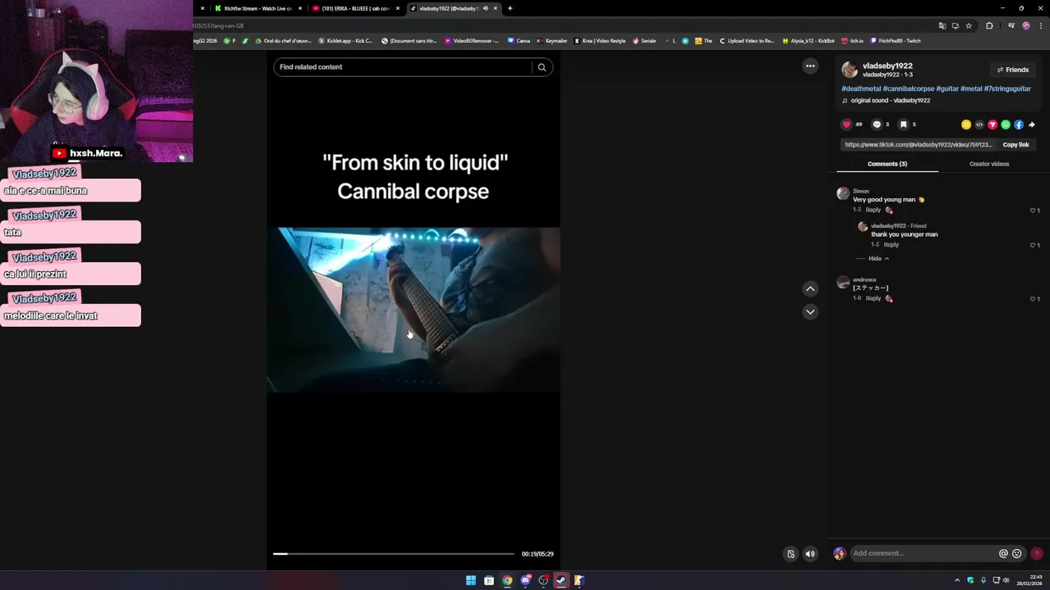Open the FitchFtw89 - Twitch bookmark
This screenshot has width=1050, height=590.
(896, 40)
